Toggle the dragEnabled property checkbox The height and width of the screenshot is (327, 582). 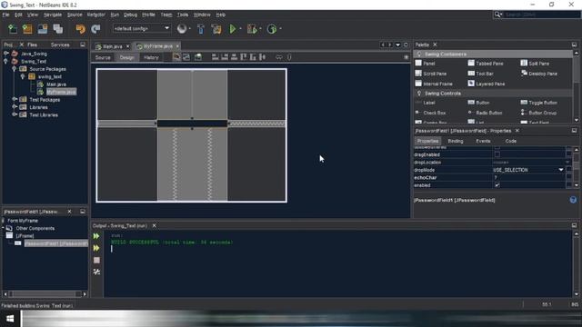pyautogui.click(x=497, y=154)
